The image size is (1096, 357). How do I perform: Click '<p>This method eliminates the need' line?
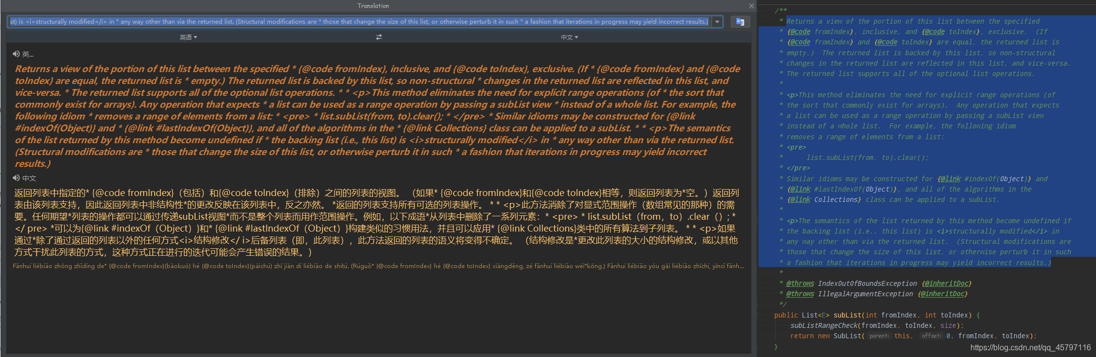(921, 95)
